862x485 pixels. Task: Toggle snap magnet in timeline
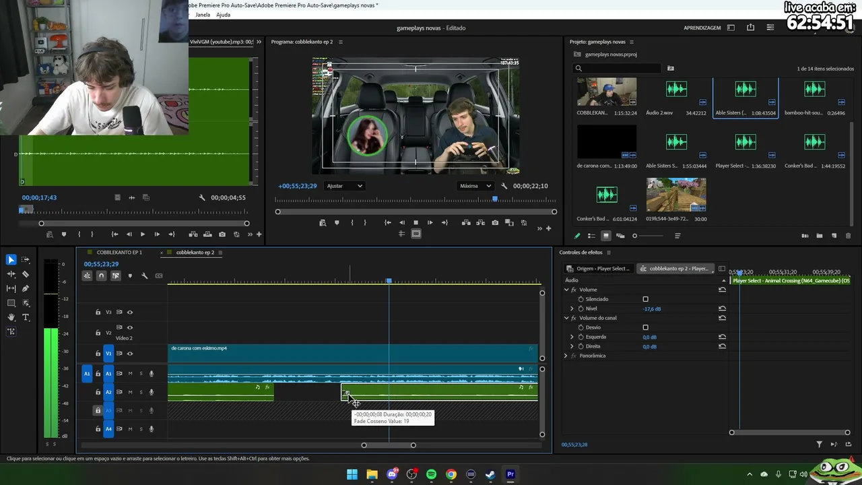click(101, 276)
